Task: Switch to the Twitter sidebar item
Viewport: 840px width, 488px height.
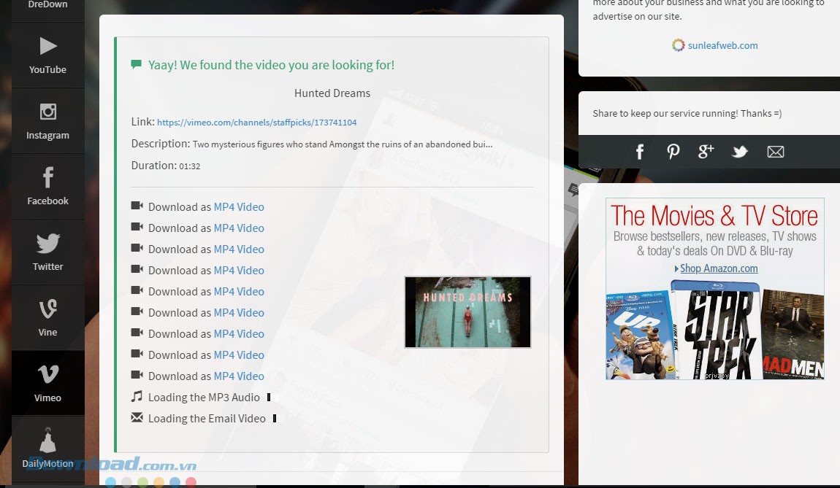Action: click(x=47, y=252)
